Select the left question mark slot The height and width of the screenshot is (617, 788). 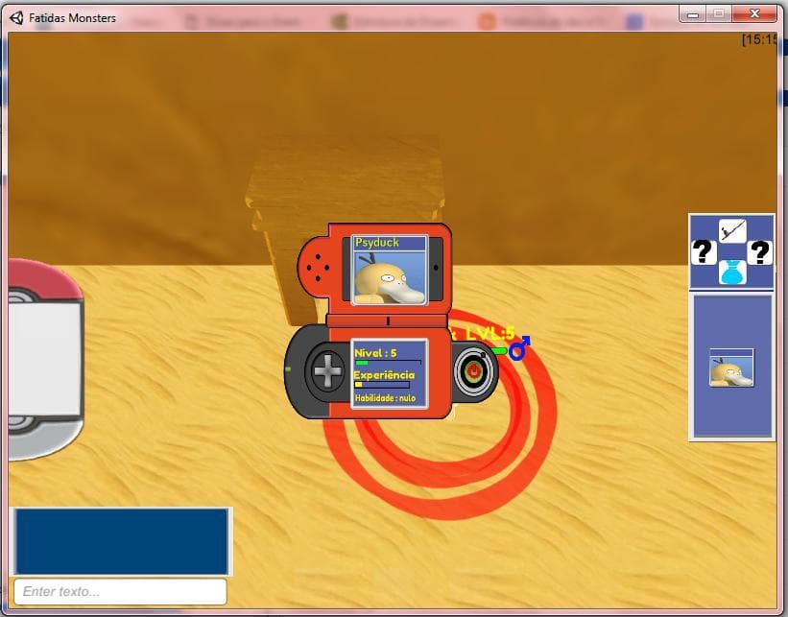point(704,252)
